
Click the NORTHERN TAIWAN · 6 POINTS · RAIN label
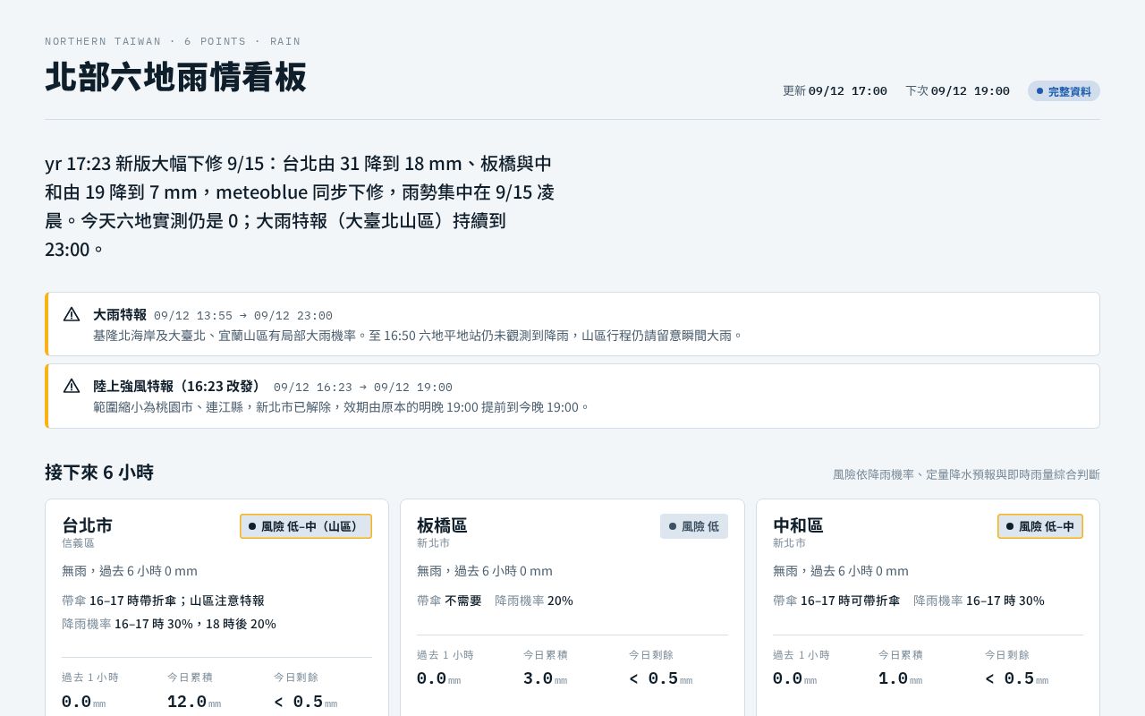point(173,42)
